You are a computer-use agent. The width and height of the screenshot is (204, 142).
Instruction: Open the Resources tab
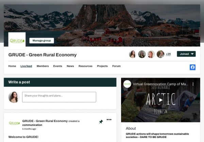(85, 66)
